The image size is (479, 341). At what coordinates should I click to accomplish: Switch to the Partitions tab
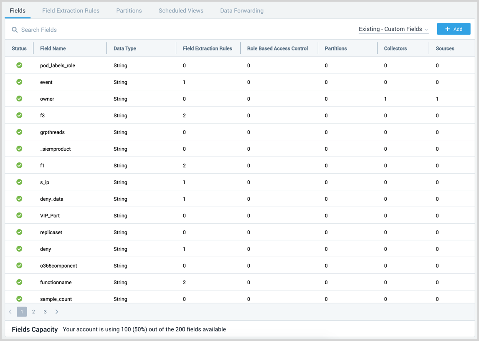point(129,10)
